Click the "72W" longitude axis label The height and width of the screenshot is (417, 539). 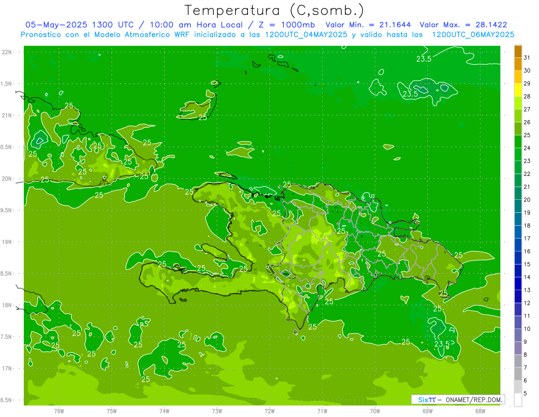[x=269, y=411]
